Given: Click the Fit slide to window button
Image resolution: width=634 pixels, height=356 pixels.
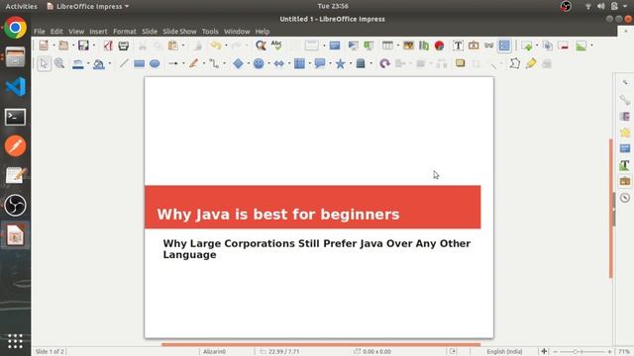Looking at the screenshot, I should [x=544, y=351].
